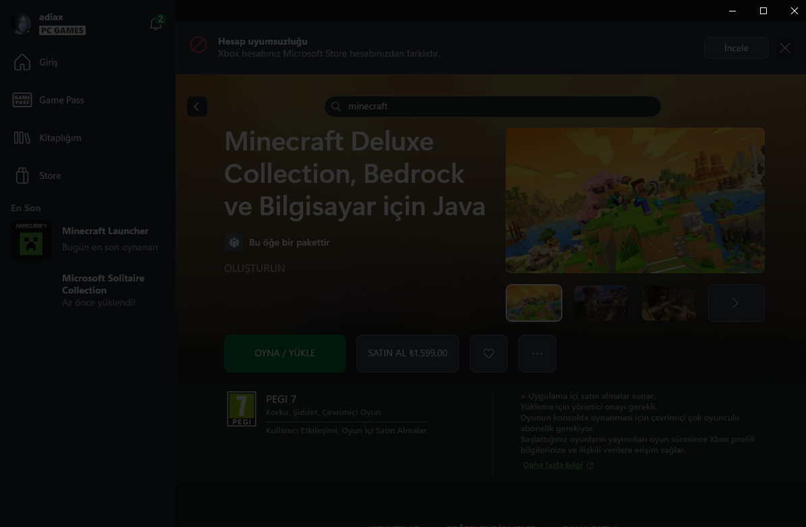This screenshot has height=527, width=806.
Task: Dismiss the Hesap uyumsuzluğu banner
Action: pyautogui.click(x=785, y=48)
